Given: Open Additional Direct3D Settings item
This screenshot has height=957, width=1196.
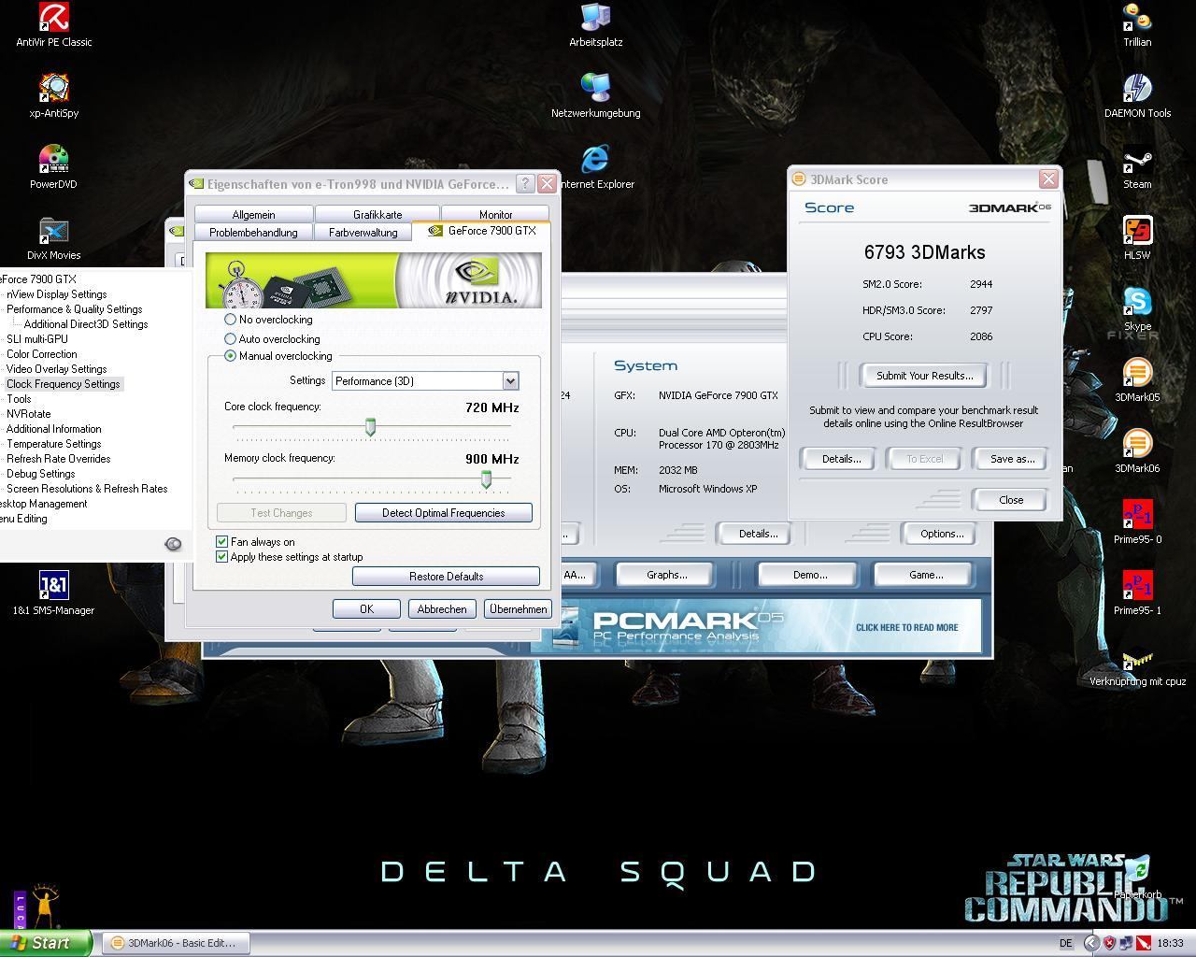Looking at the screenshot, I should [x=86, y=324].
